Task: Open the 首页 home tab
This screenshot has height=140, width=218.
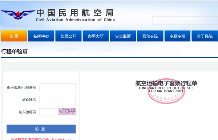Action: click(14, 36)
